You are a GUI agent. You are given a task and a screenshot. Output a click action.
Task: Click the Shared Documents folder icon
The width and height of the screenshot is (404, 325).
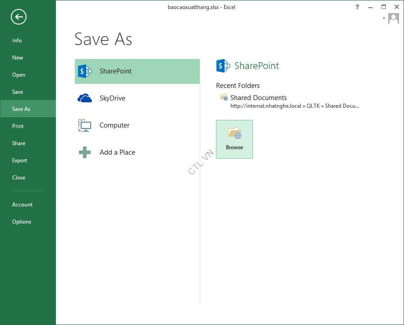coord(224,97)
